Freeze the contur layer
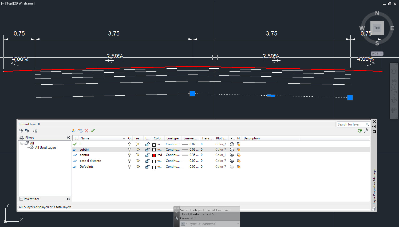This screenshot has height=227, width=399. click(x=138, y=155)
